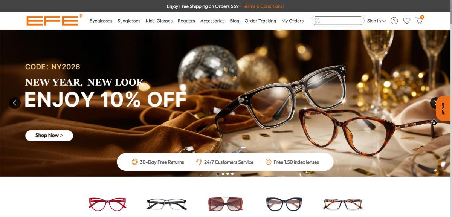452x217 pixels.
Task: Open Kids' Glasses menu
Action: click(159, 21)
